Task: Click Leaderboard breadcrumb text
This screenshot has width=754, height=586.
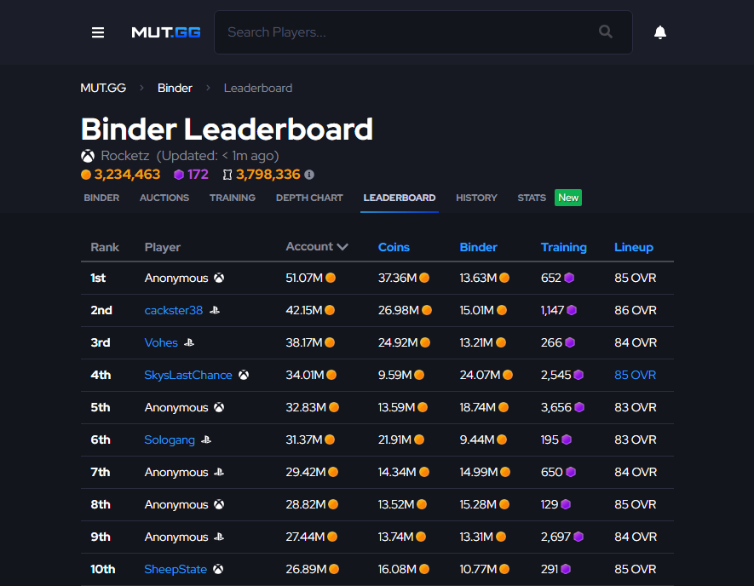Action: (x=258, y=88)
